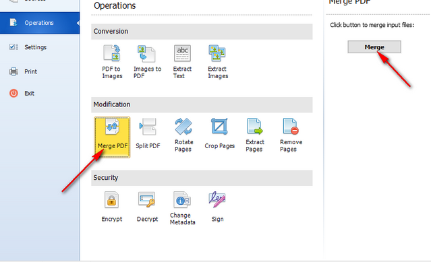Choose the Remove Pages operation
The height and width of the screenshot is (262, 431).
coord(291,135)
